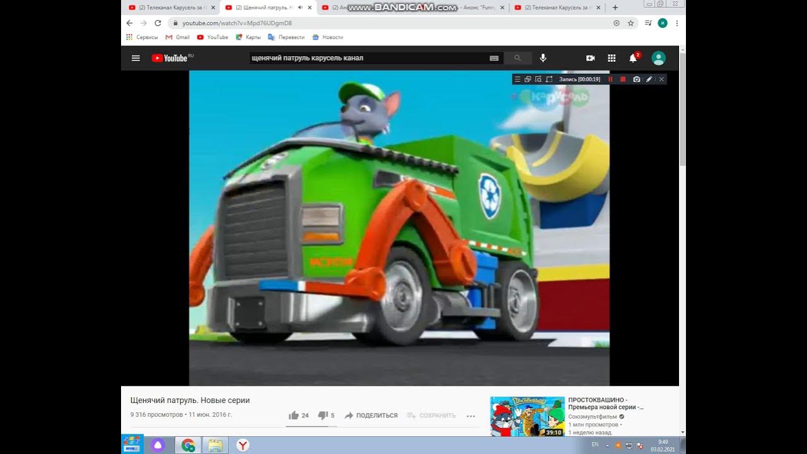
Task: Open the Перевести bookmark
Action: click(x=286, y=37)
